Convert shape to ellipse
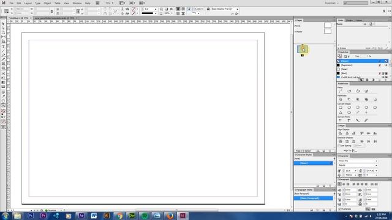The image size is (392, 220). (x=375, y=108)
